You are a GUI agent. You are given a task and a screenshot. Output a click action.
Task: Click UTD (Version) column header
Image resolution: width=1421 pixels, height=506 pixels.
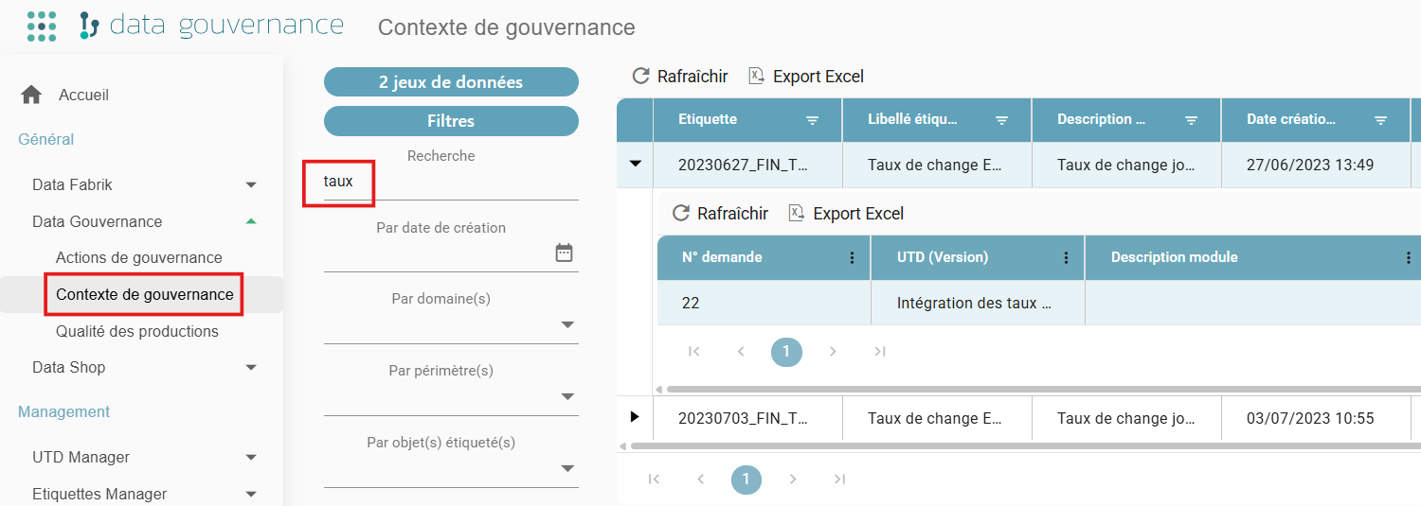coord(943,257)
